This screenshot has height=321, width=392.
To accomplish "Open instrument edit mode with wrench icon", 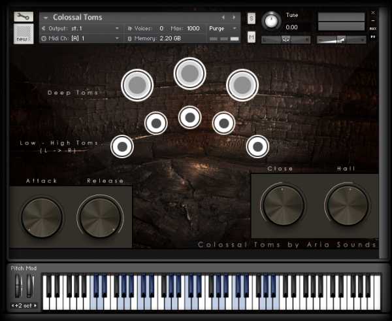I will coord(24,17).
